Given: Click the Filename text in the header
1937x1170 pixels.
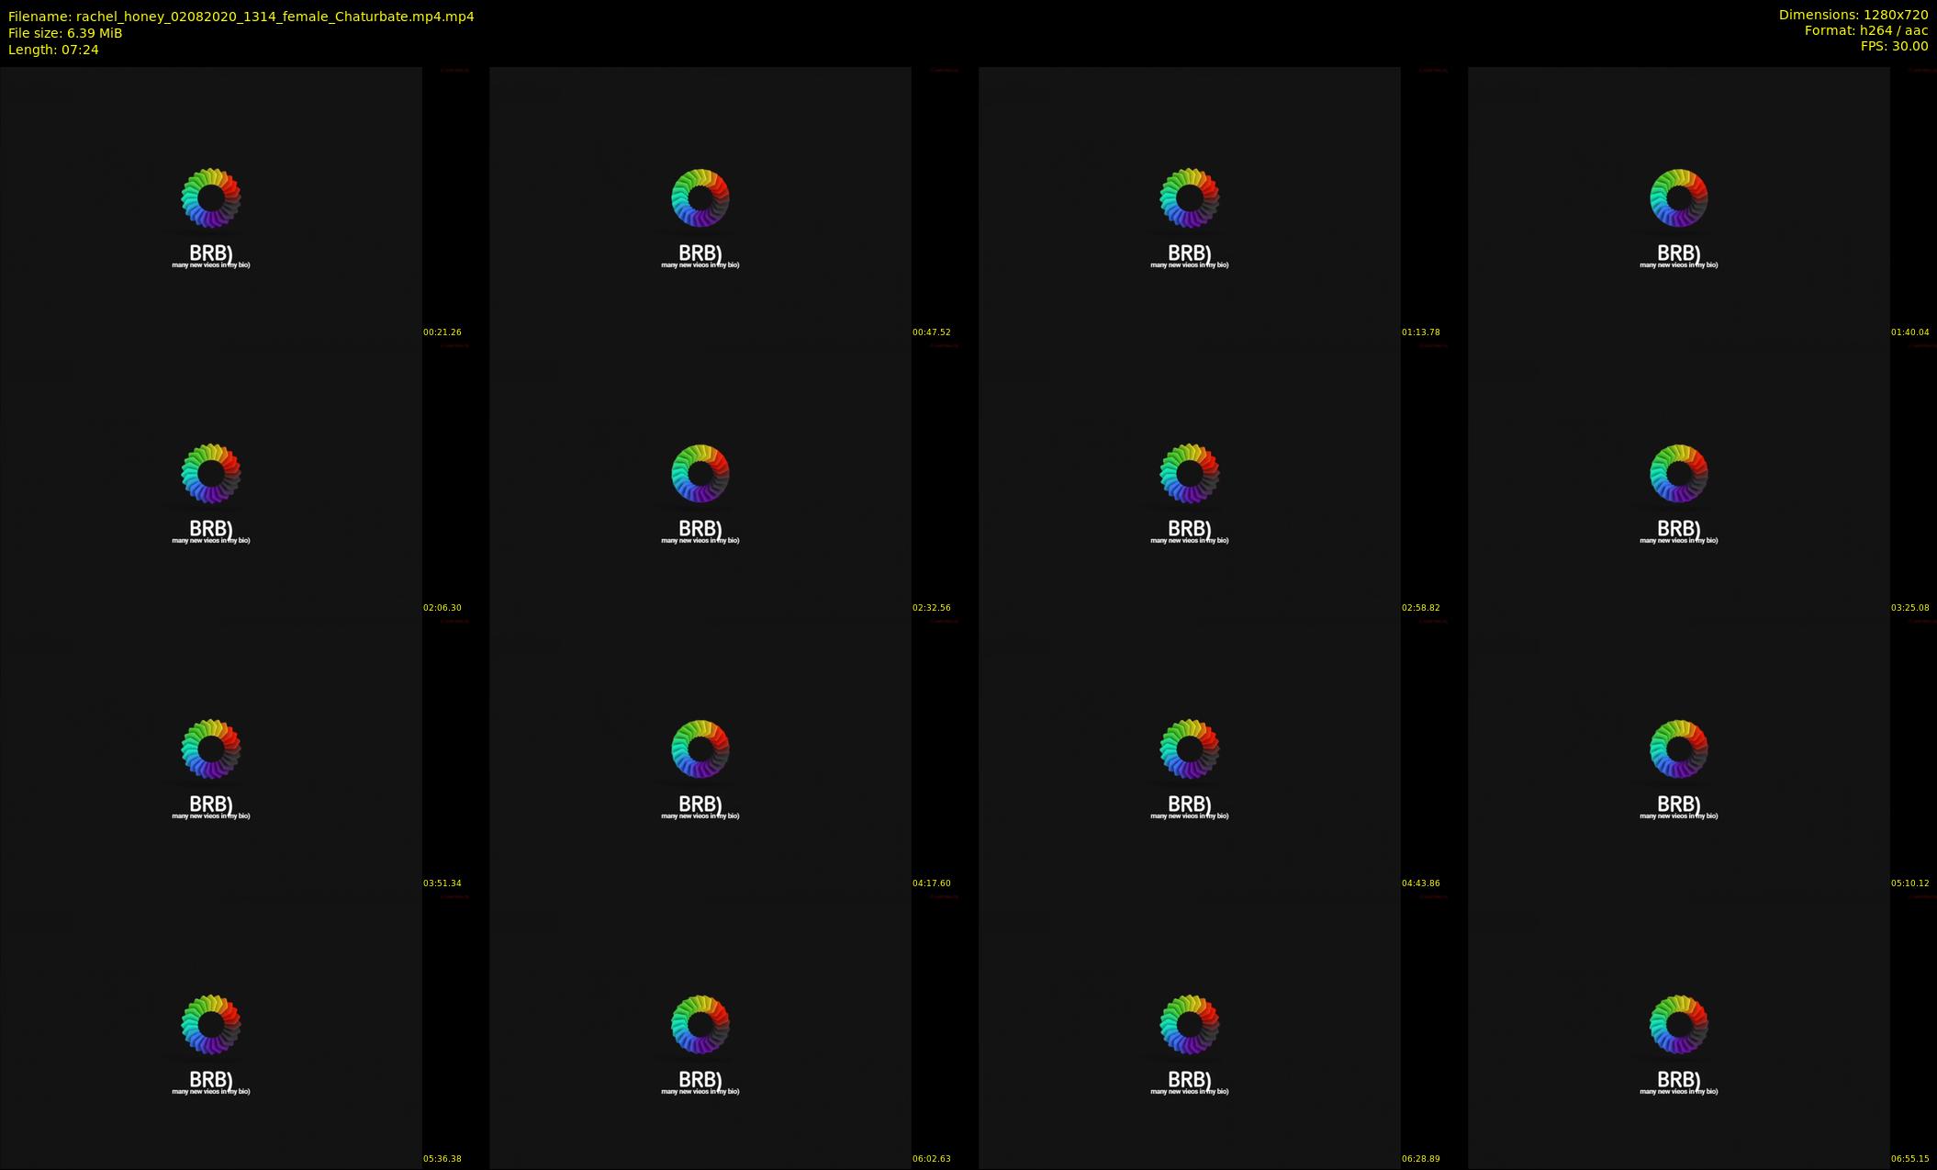Looking at the screenshot, I should click(241, 17).
